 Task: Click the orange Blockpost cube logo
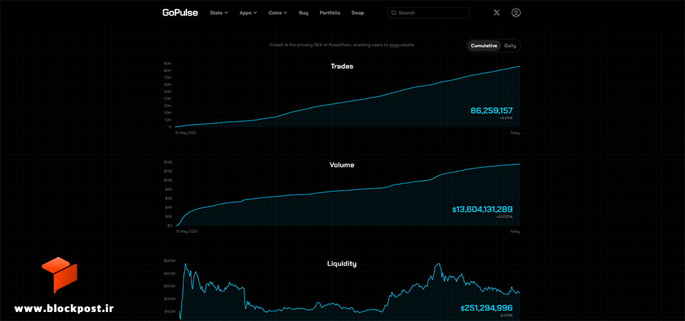pyautogui.click(x=59, y=275)
